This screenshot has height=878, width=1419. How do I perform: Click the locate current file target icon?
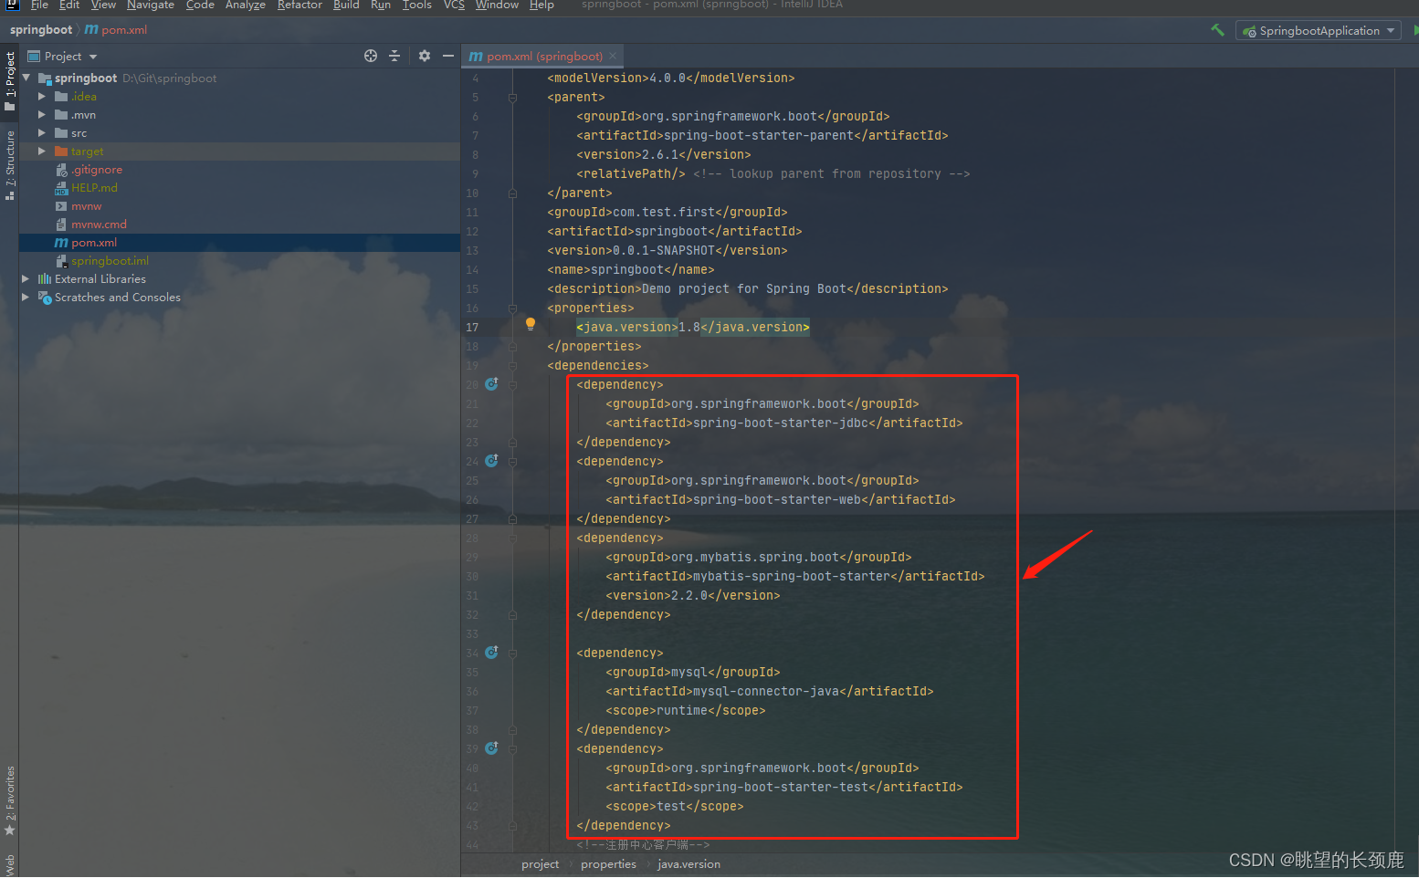371,56
